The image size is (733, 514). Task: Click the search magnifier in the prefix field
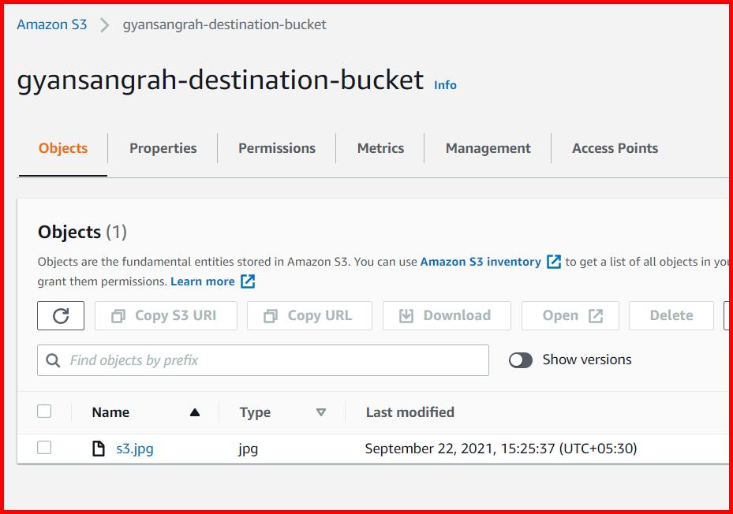point(53,359)
